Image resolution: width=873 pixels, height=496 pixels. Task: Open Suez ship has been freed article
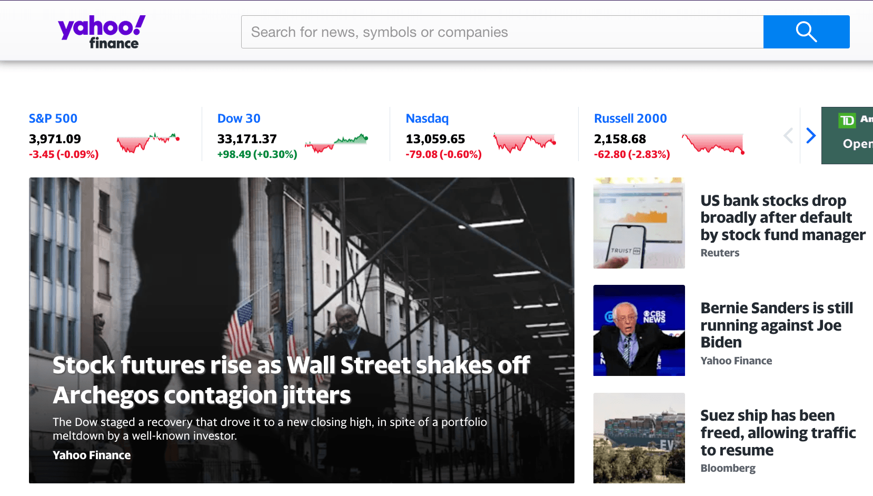point(778,432)
